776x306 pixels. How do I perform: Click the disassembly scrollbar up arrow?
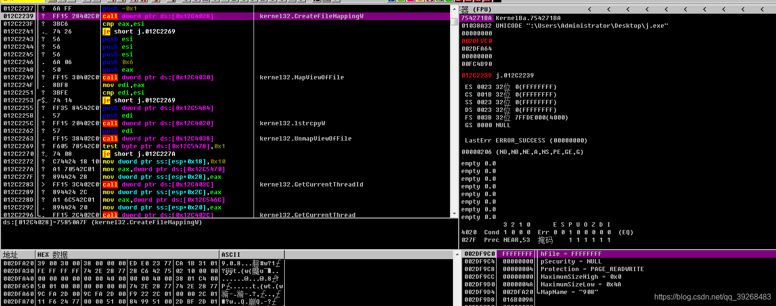coord(454,9)
